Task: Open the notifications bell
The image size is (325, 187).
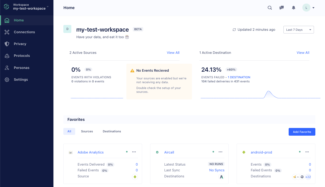Action: click(x=293, y=8)
